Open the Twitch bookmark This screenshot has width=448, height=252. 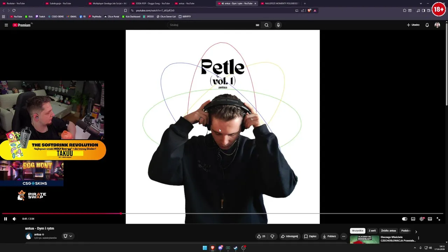point(40,16)
